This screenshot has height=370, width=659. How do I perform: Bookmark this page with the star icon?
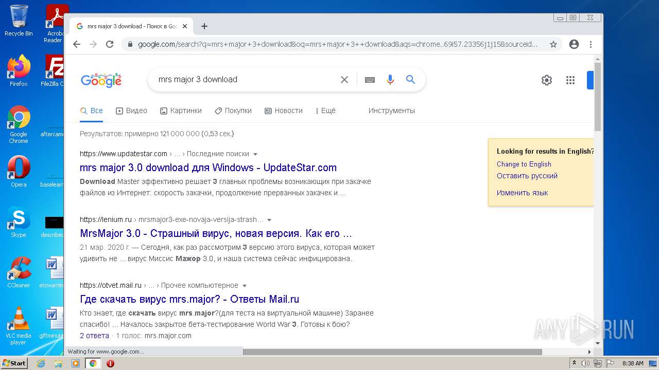pyautogui.click(x=553, y=44)
